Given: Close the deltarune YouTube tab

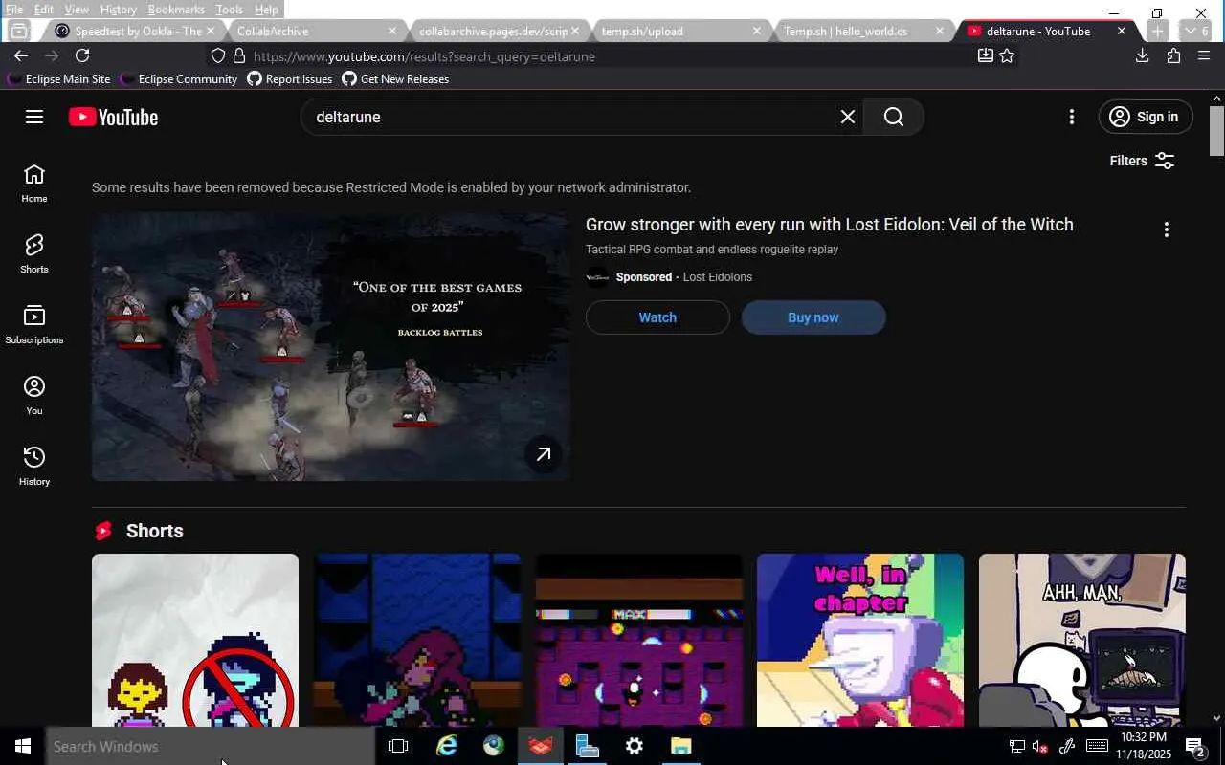Looking at the screenshot, I should pos(1122,32).
